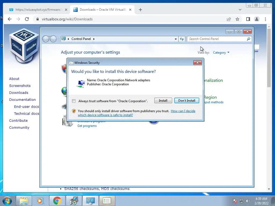
Task: Refresh the Control Panel address bar
Action: tap(182, 39)
